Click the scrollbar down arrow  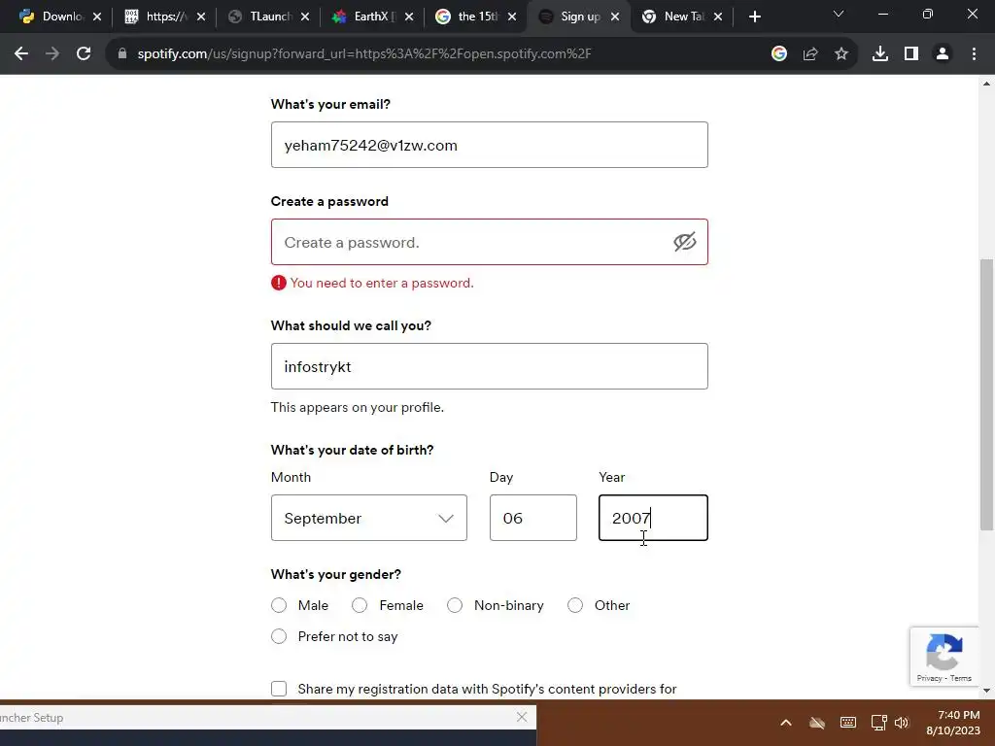pyautogui.click(x=986, y=691)
